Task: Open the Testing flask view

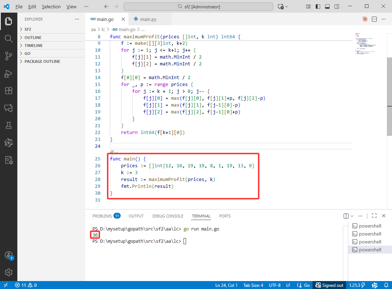Action: pyautogui.click(x=9, y=125)
